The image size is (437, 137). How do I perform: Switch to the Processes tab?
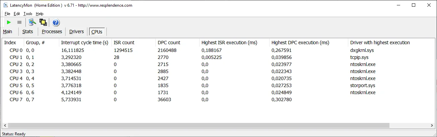(x=52, y=31)
